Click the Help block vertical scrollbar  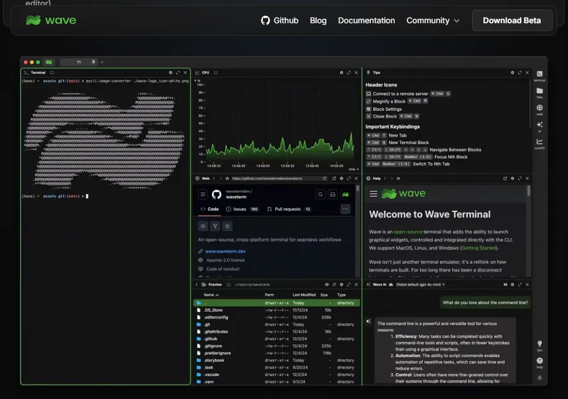[x=529, y=191]
